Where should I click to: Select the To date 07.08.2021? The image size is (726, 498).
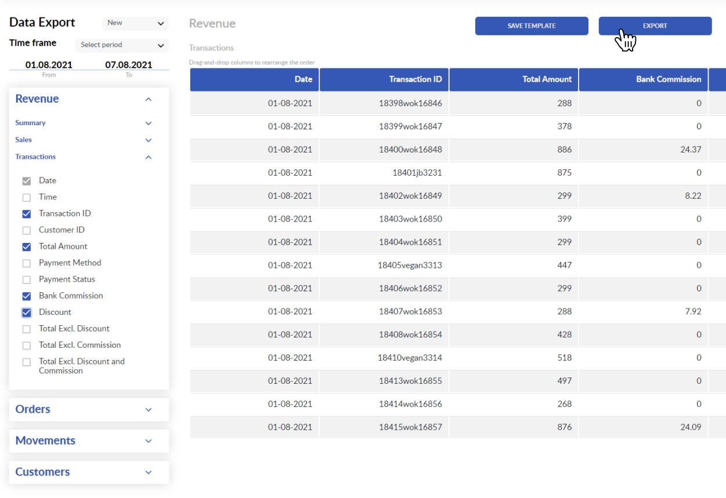click(128, 65)
